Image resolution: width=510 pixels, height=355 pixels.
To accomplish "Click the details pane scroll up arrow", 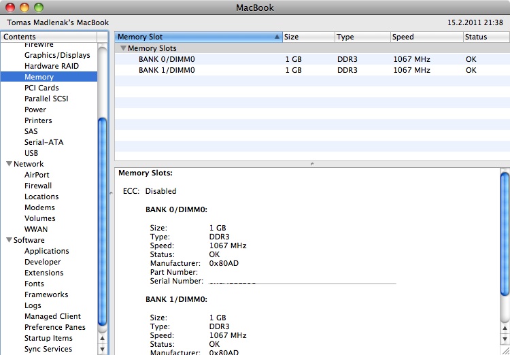I will click(505, 328).
